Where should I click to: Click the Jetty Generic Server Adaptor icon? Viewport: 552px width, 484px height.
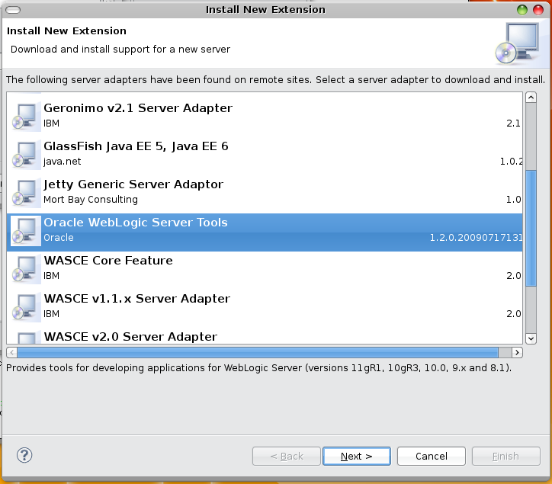point(26,193)
